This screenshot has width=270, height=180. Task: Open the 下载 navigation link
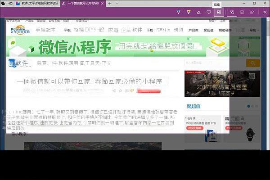click(x=150, y=30)
